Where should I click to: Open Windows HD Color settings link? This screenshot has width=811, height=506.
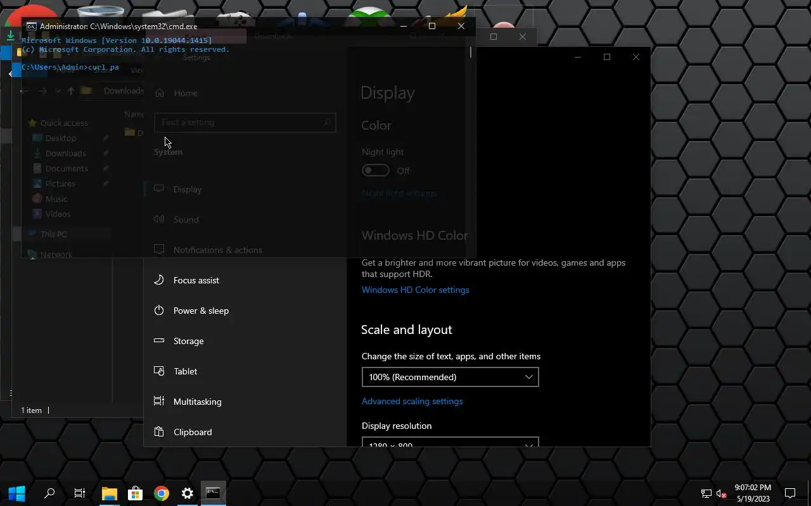[x=415, y=290]
